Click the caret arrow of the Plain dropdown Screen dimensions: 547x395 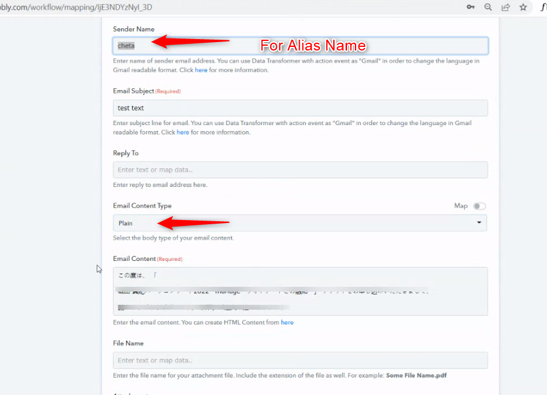pyautogui.click(x=479, y=223)
